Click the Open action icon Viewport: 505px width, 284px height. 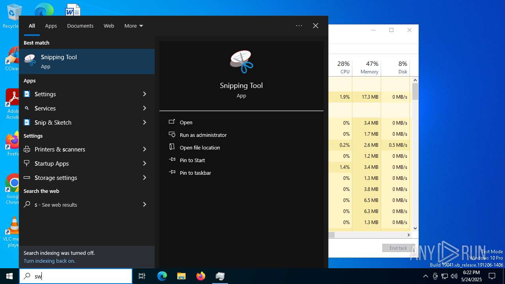[x=172, y=122]
